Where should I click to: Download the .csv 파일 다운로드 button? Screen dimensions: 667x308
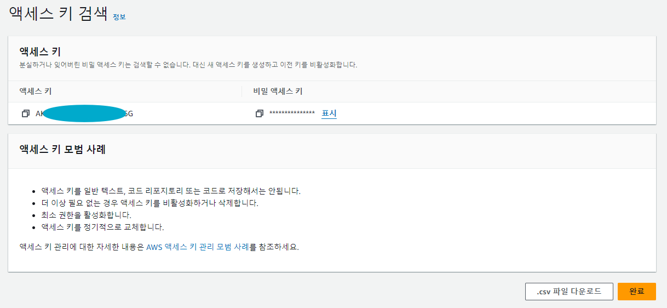click(569, 292)
